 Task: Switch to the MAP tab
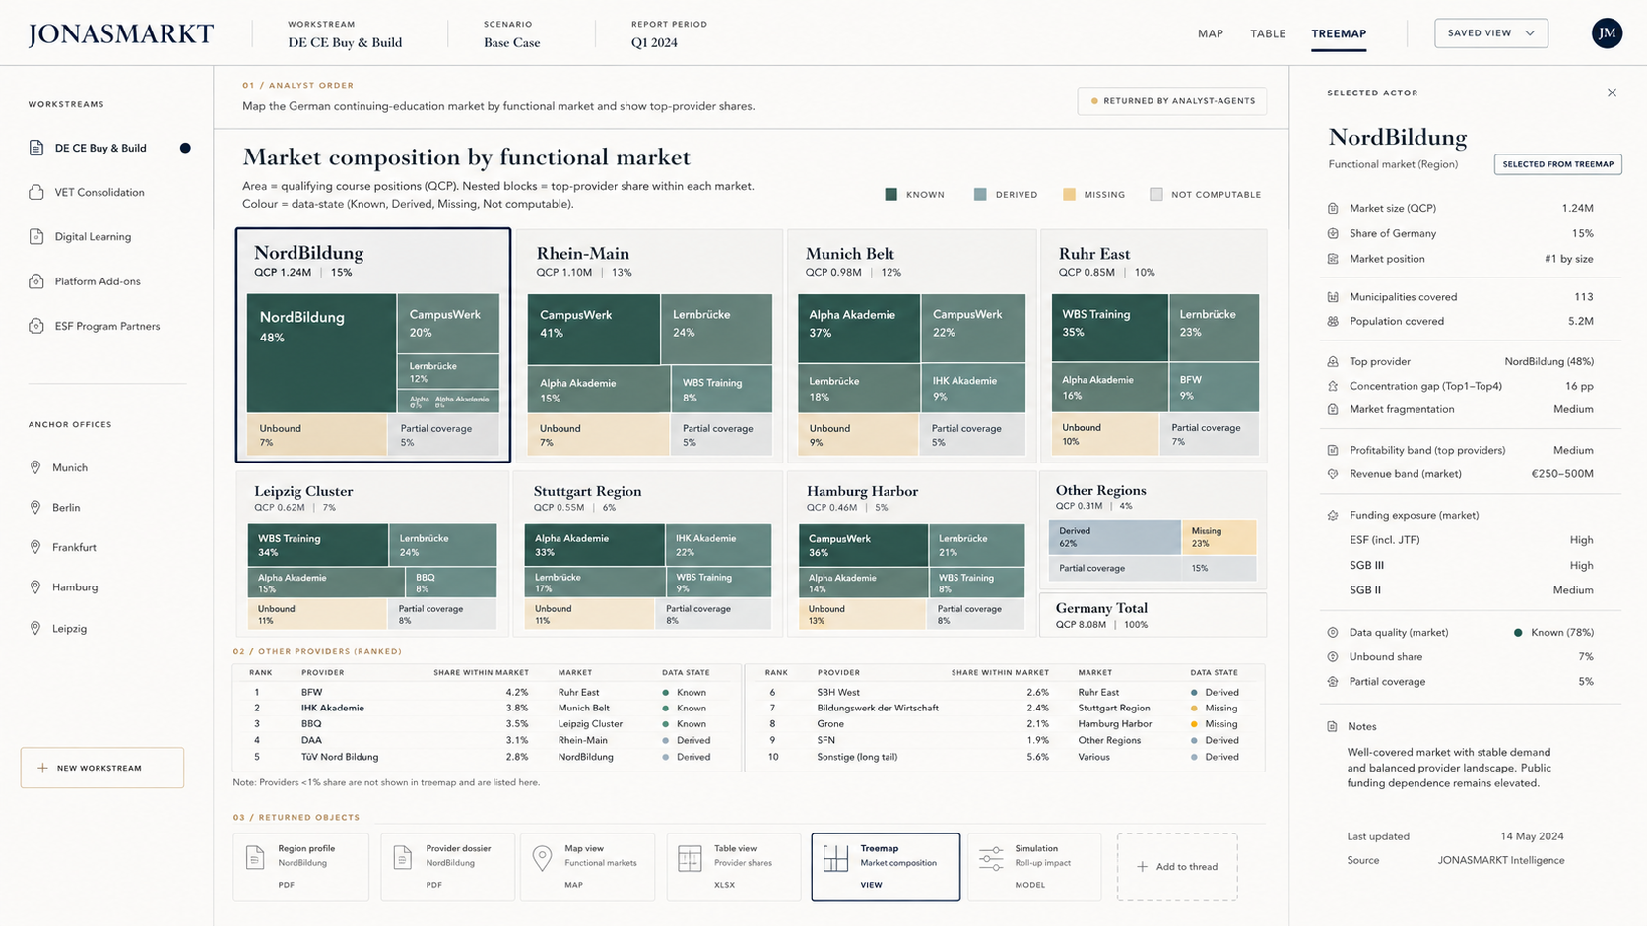click(1210, 33)
